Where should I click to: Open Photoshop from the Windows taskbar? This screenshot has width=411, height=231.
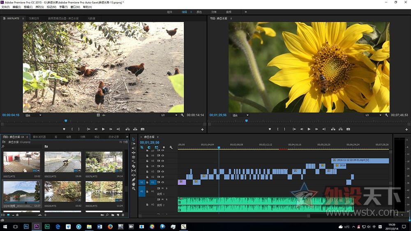click(x=26, y=226)
